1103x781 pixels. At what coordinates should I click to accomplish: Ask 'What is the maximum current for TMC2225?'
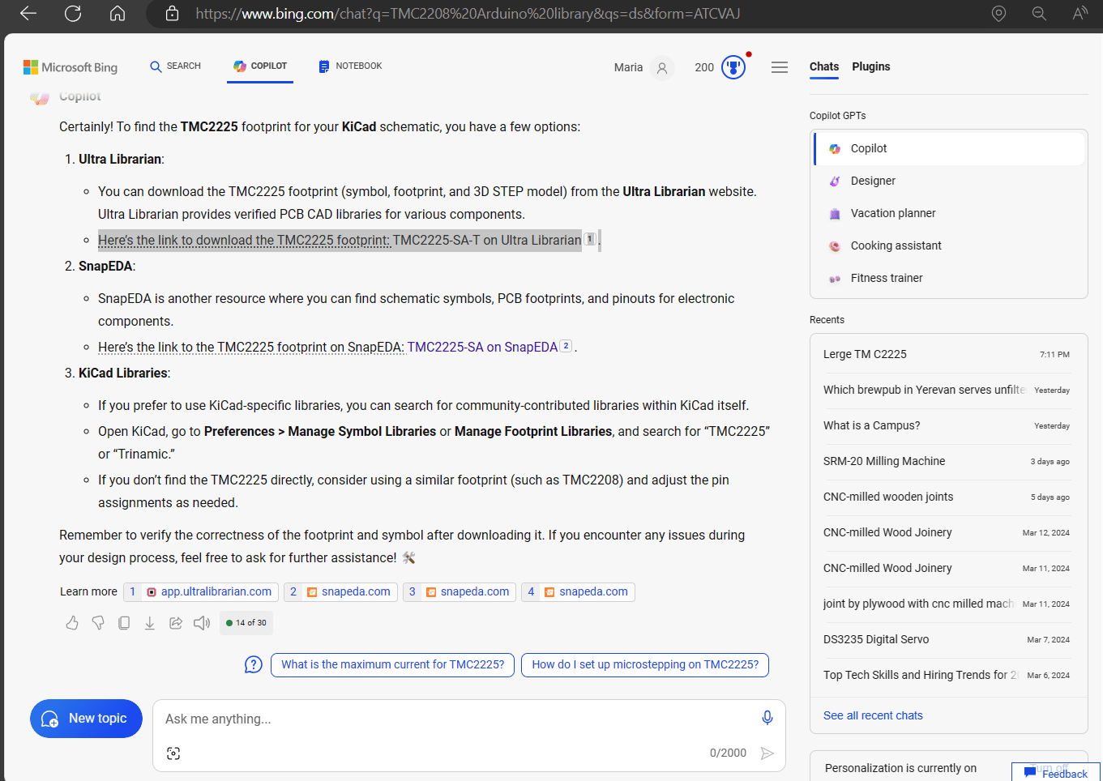(392, 664)
